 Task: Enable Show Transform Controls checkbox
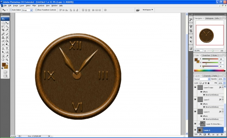36,10
